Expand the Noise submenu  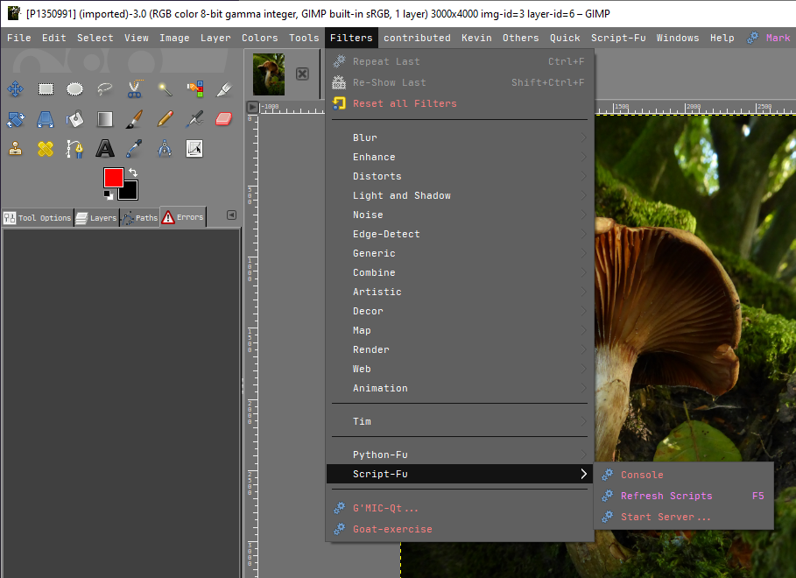click(460, 215)
